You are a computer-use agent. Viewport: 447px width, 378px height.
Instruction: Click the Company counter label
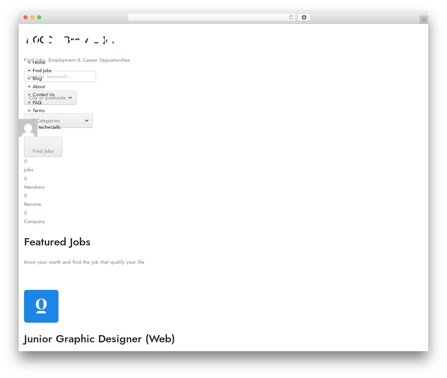click(35, 221)
